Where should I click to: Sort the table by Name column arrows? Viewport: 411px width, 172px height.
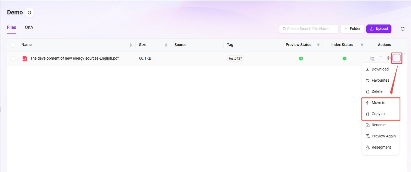click(x=131, y=45)
